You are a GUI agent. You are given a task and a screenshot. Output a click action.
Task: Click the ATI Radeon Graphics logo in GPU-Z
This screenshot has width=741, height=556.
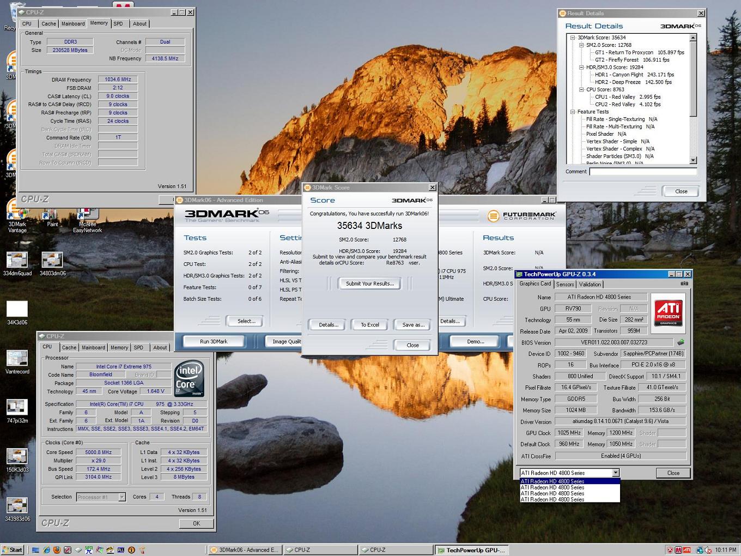click(668, 312)
